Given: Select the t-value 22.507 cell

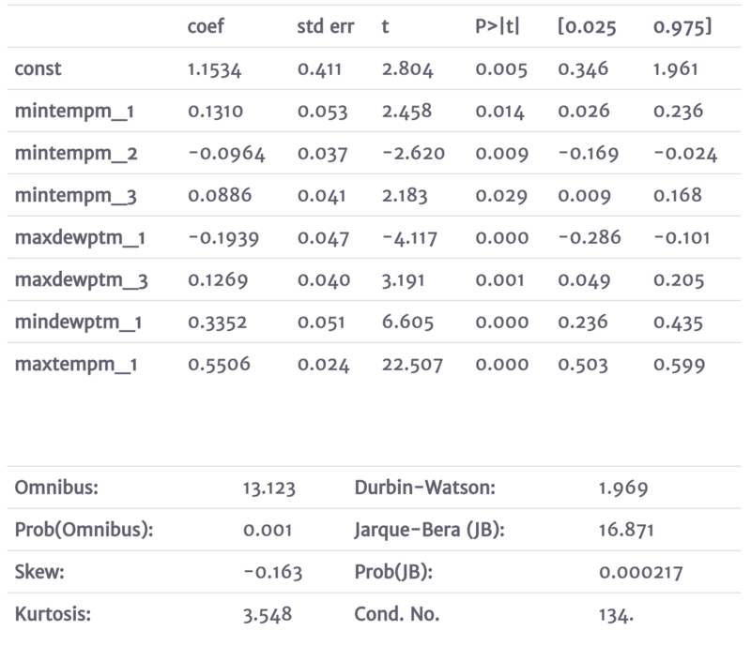Looking at the screenshot, I should [x=411, y=365].
